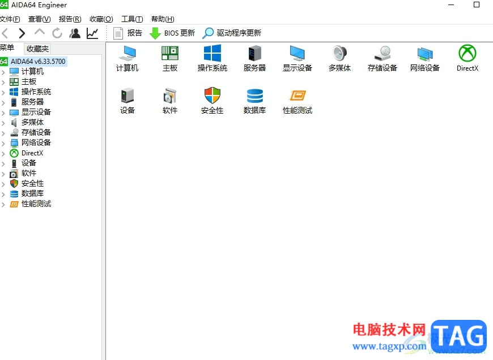The image size is (493, 360).
Task: Select 性能测试 in the sidebar tree
Action: (x=36, y=203)
